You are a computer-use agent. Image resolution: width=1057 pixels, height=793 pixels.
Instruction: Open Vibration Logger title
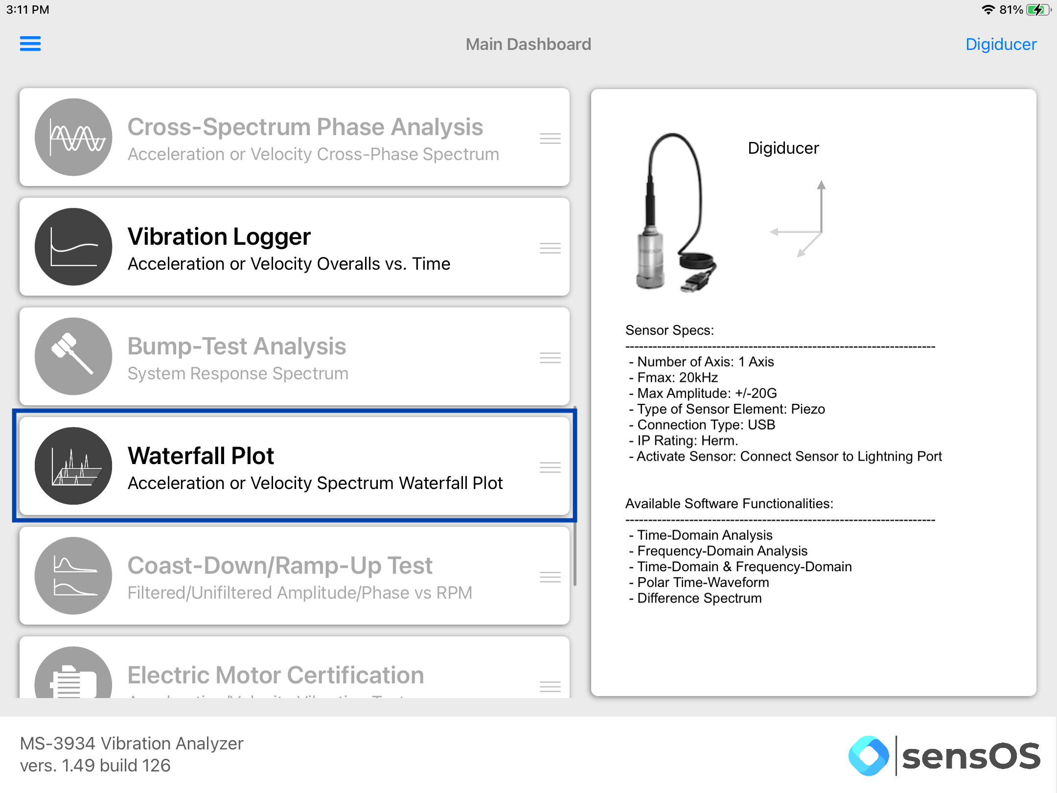pos(219,237)
